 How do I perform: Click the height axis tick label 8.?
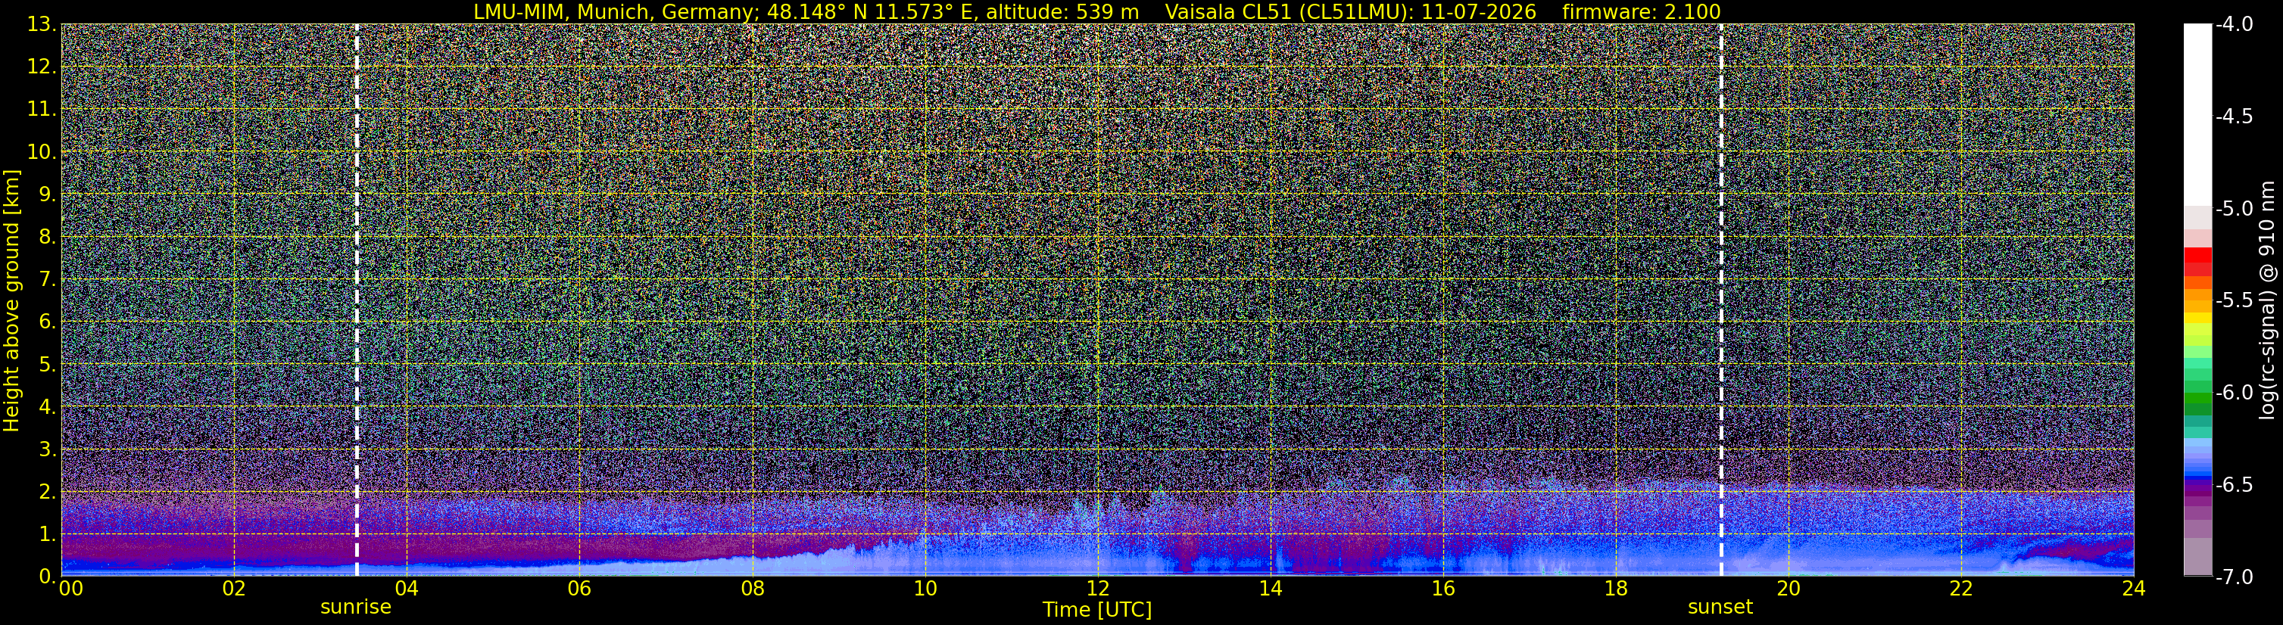coord(47,238)
